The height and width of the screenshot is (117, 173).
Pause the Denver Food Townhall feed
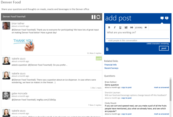click(x=93, y=17)
